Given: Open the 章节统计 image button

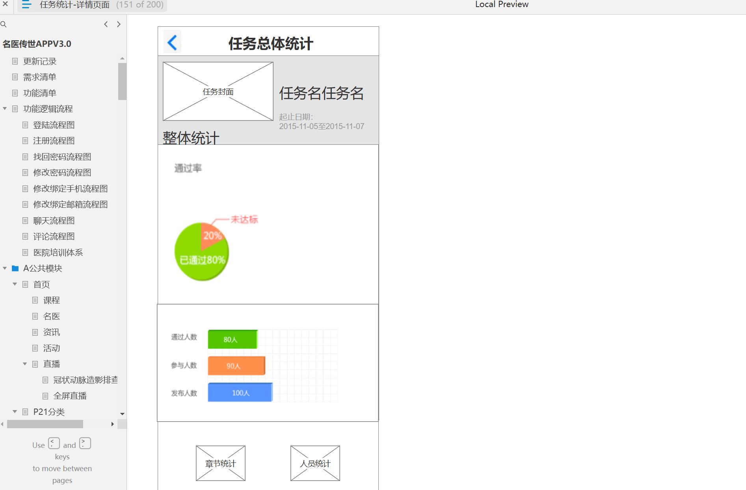Looking at the screenshot, I should tap(221, 463).
